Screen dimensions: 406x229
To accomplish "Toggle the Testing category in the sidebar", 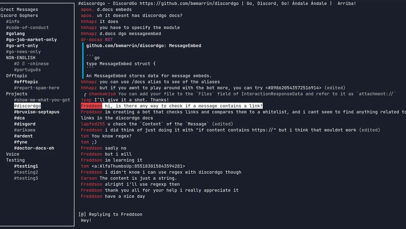I will click(x=15, y=160).
